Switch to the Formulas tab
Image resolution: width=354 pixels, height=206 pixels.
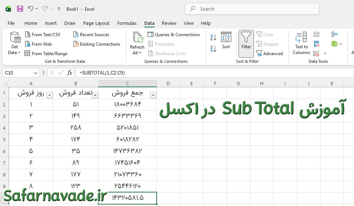pyautogui.click(x=127, y=23)
